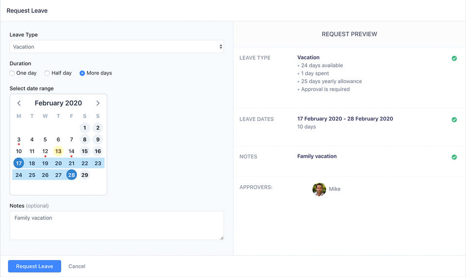Open the Leave Type dropdown
The image size is (466, 277).
click(x=116, y=47)
